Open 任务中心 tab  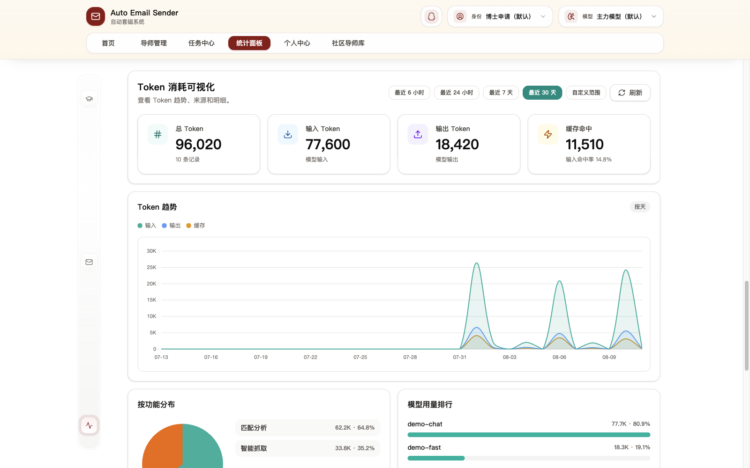[x=202, y=43]
